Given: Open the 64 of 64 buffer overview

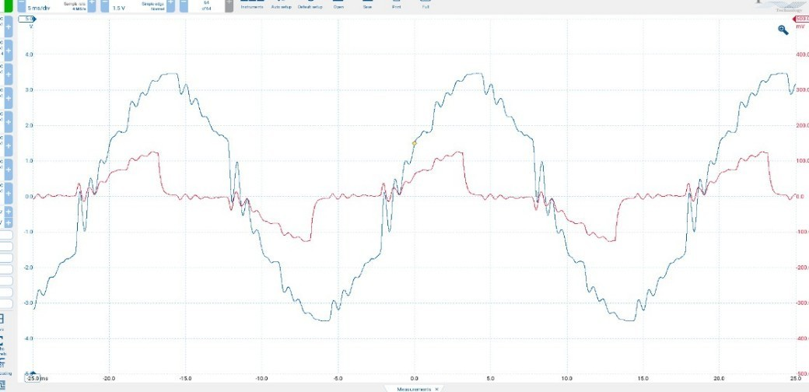Looking at the screenshot, I should [x=206, y=6].
